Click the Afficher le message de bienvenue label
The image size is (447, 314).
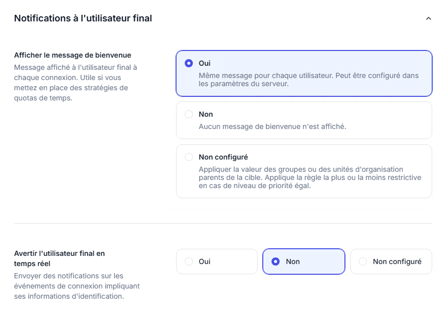click(72, 55)
